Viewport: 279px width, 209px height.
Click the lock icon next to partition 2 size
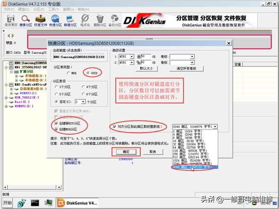[x=139, y=62]
